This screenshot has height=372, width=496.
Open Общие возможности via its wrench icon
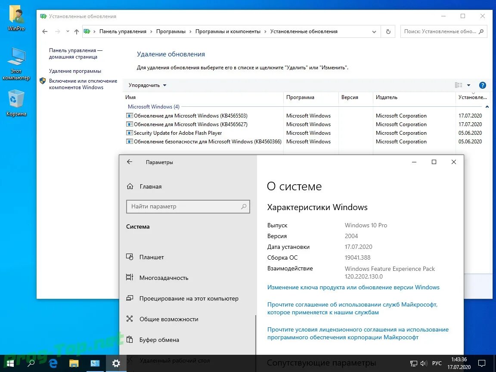tap(130, 319)
